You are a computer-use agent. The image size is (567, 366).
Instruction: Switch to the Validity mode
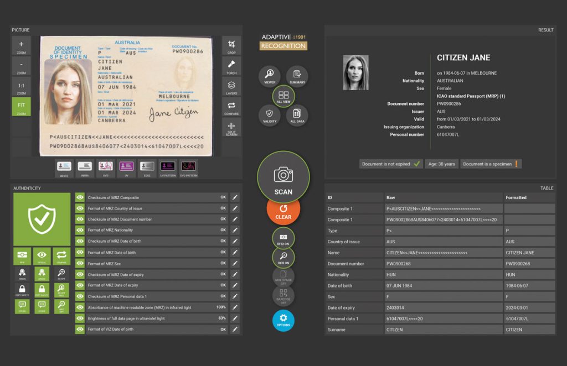pos(270,115)
